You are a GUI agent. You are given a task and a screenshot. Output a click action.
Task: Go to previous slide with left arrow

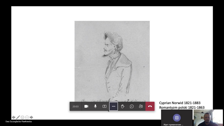pyautogui.click(x=13, y=117)
